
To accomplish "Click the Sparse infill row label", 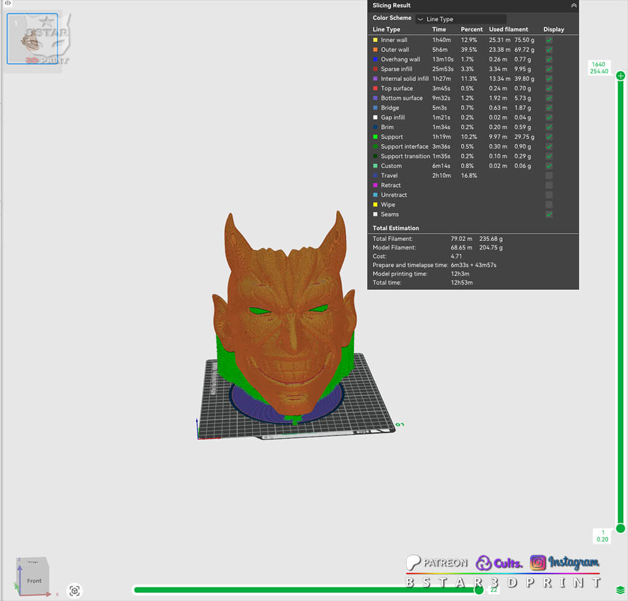I will point(396,69).
